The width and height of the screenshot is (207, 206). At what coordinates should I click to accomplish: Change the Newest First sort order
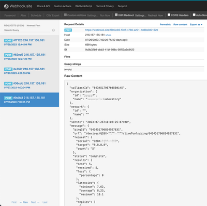pyautogui.click(x=34, y=25)
